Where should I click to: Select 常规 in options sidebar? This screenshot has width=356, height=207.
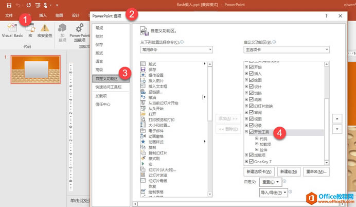pos(99,28)
